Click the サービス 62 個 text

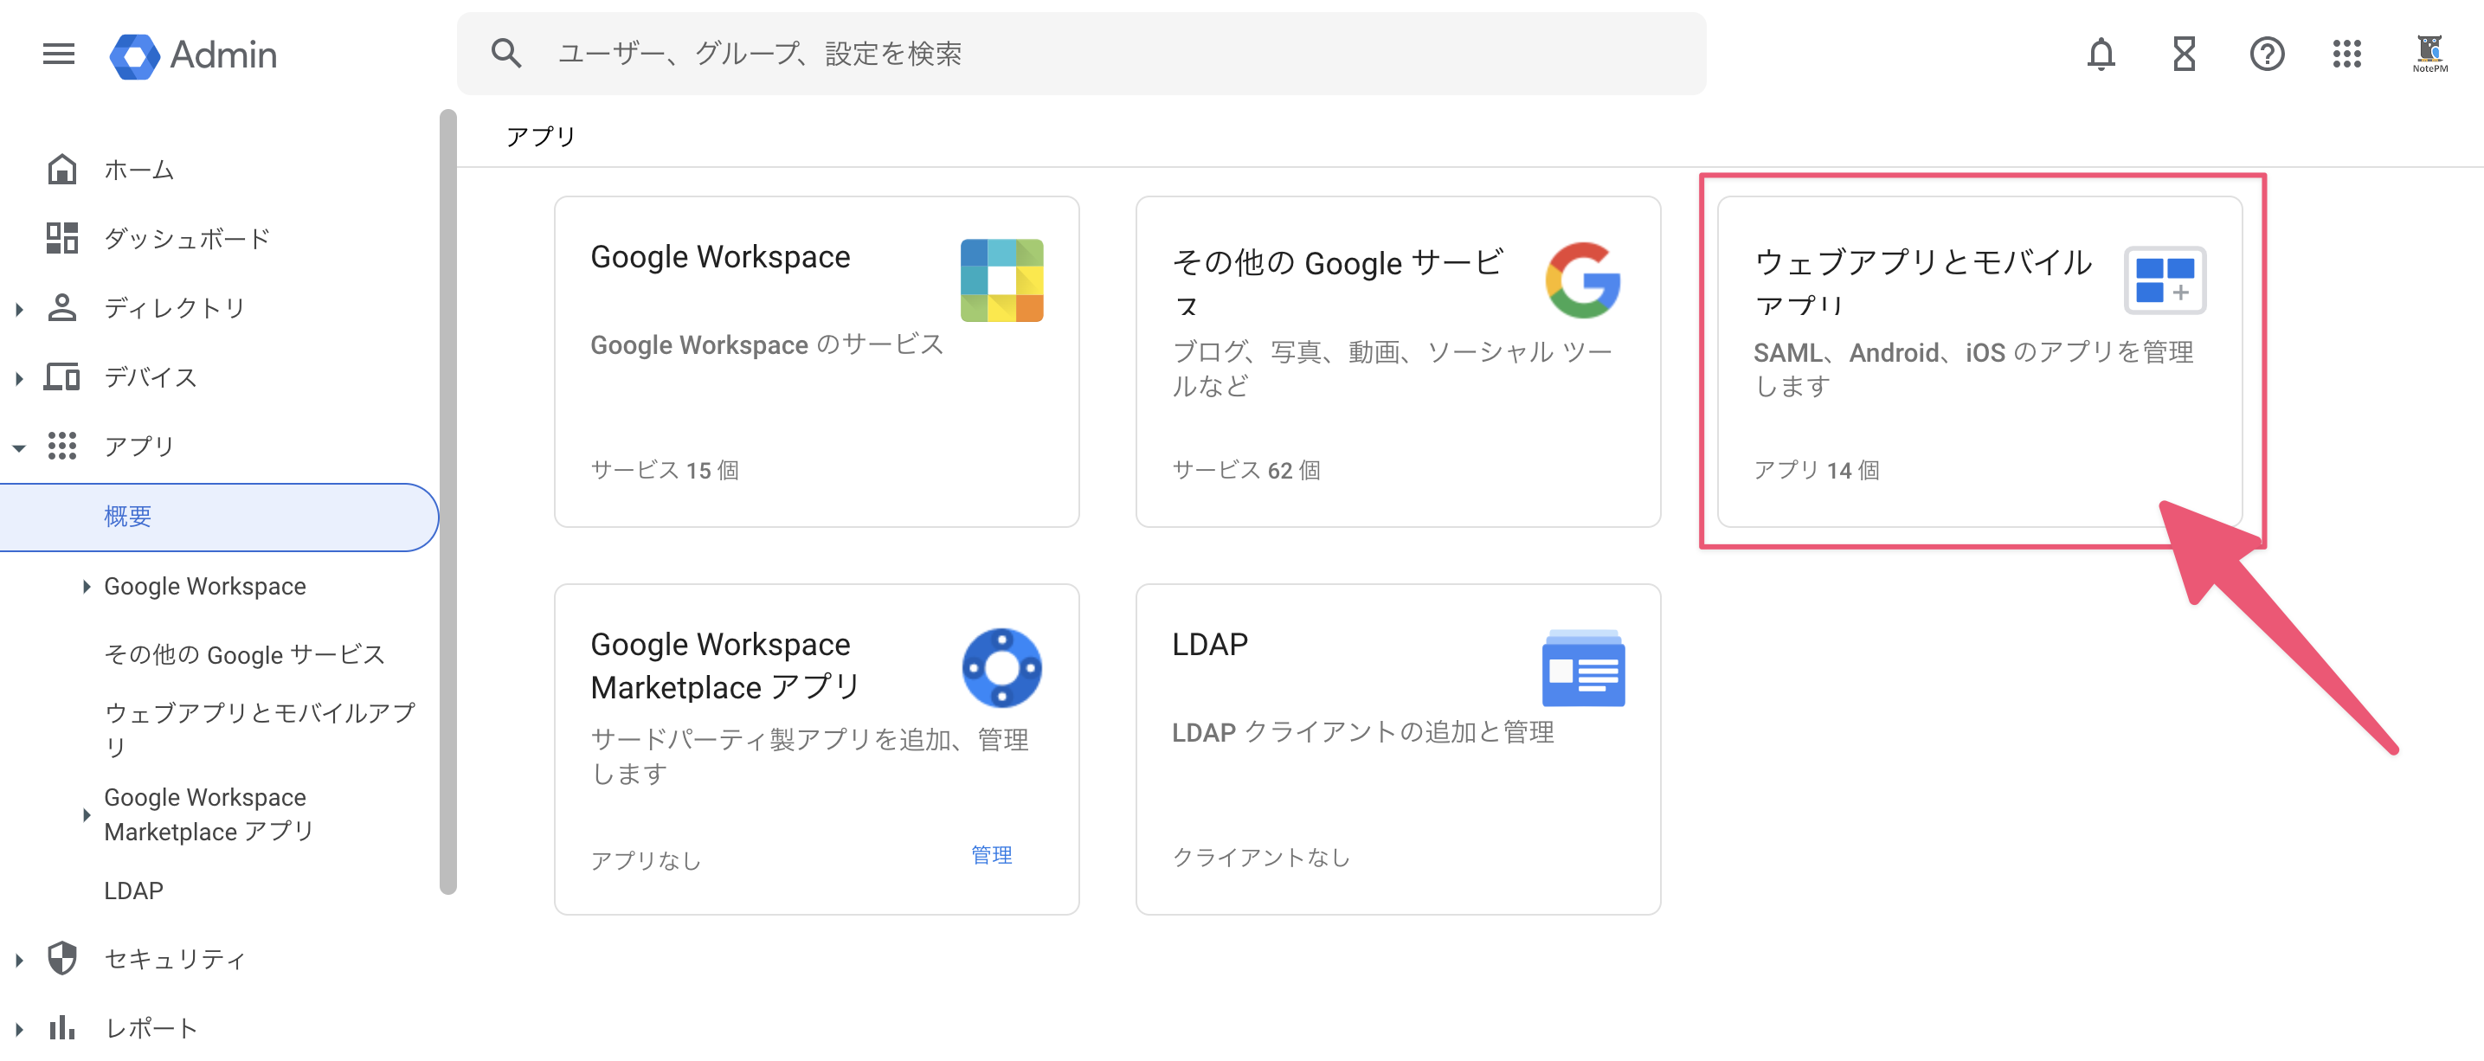[1245, 470]
